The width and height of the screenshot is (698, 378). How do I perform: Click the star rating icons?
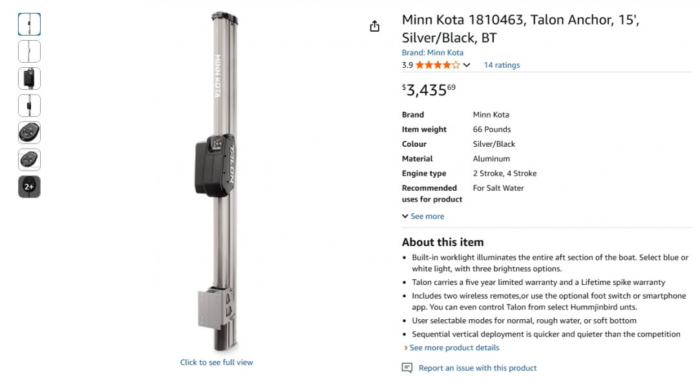(438, 65)
